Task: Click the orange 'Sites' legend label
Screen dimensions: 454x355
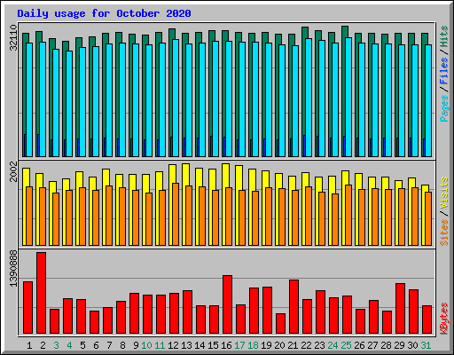Action: (444, 233)
